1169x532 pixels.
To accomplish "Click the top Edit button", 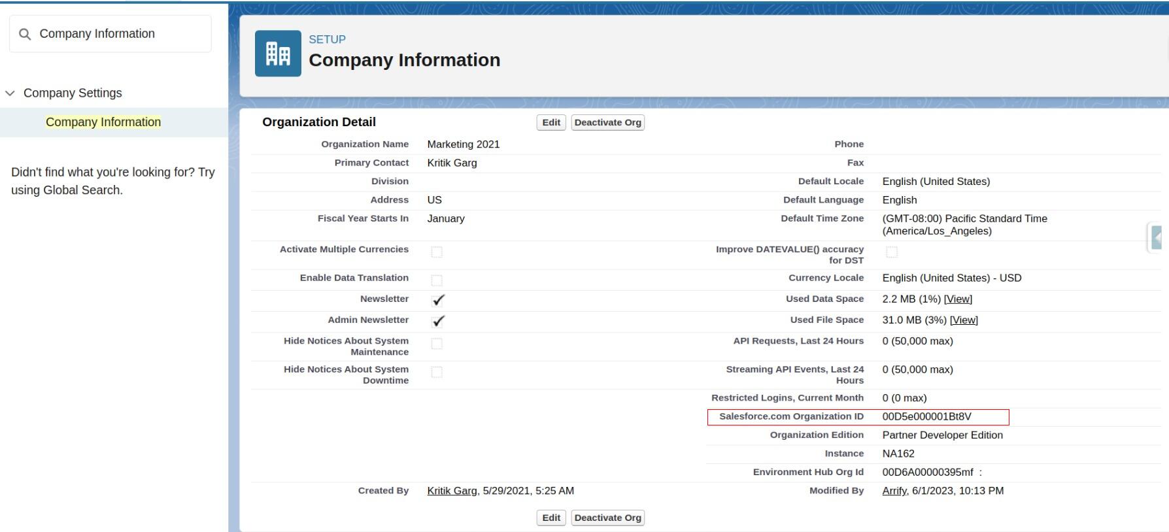I will (551, 122).
